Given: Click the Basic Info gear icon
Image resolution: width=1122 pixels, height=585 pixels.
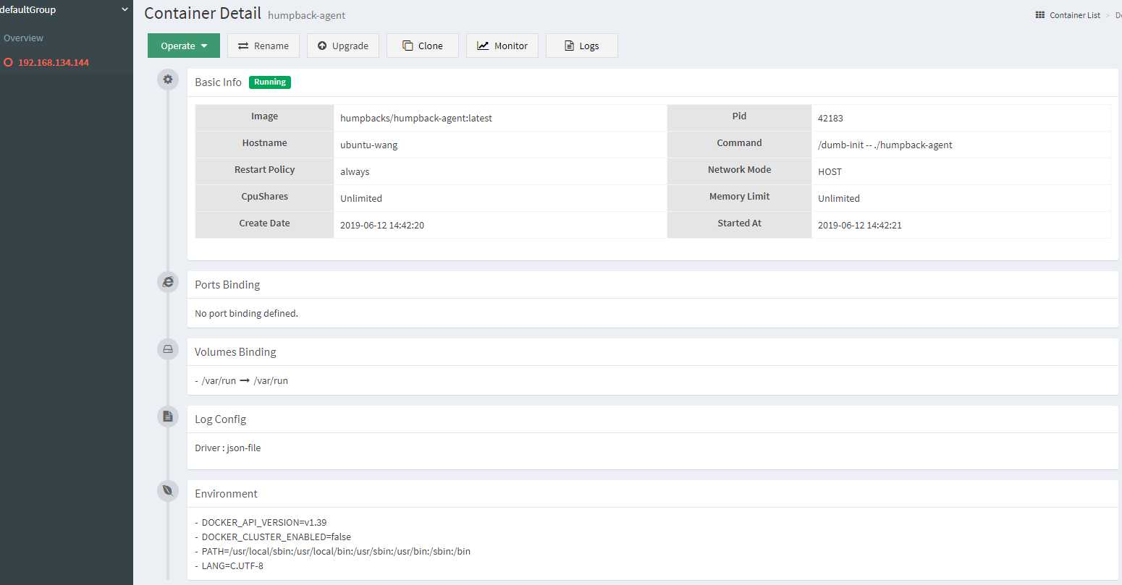Looking at the screenshot, I should 168,80.
